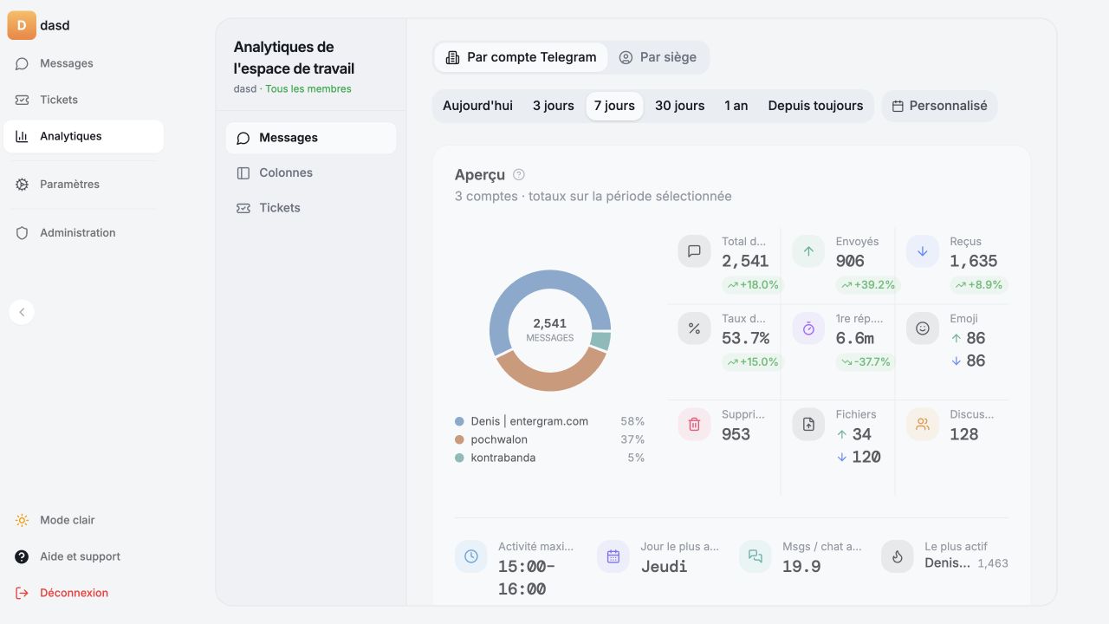Open the Personnalisé date range picker
Screen dimensions: 1109x624
pyautogui.click(x=940, y=106)
